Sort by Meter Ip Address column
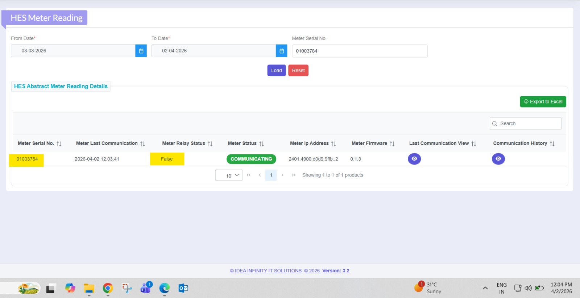The width and height of the screenshot is (580, 298). pyautogui.click(x=334, y=144)
